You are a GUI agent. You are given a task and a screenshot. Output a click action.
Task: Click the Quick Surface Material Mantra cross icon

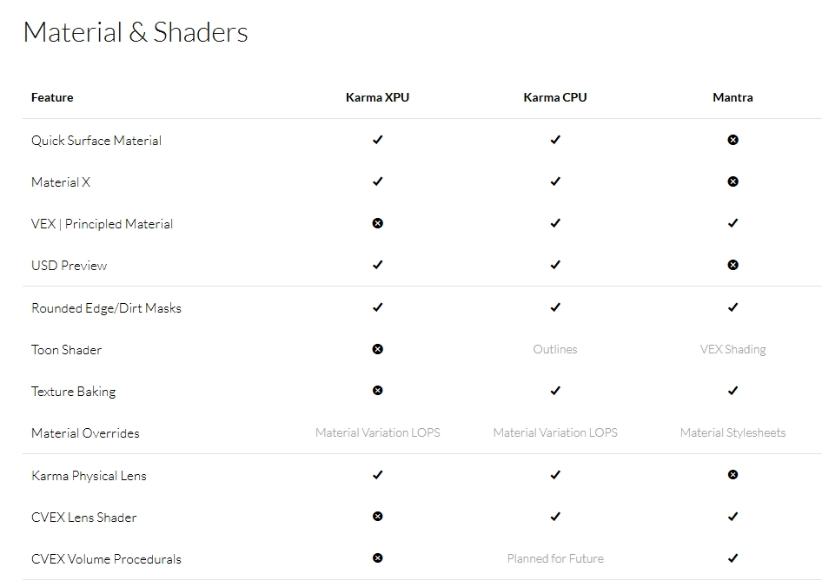pyautogui.click(x=733, y=140)
